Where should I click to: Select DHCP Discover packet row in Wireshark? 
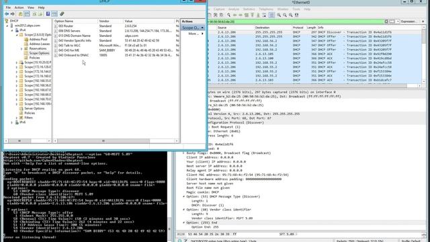point(315,32)
